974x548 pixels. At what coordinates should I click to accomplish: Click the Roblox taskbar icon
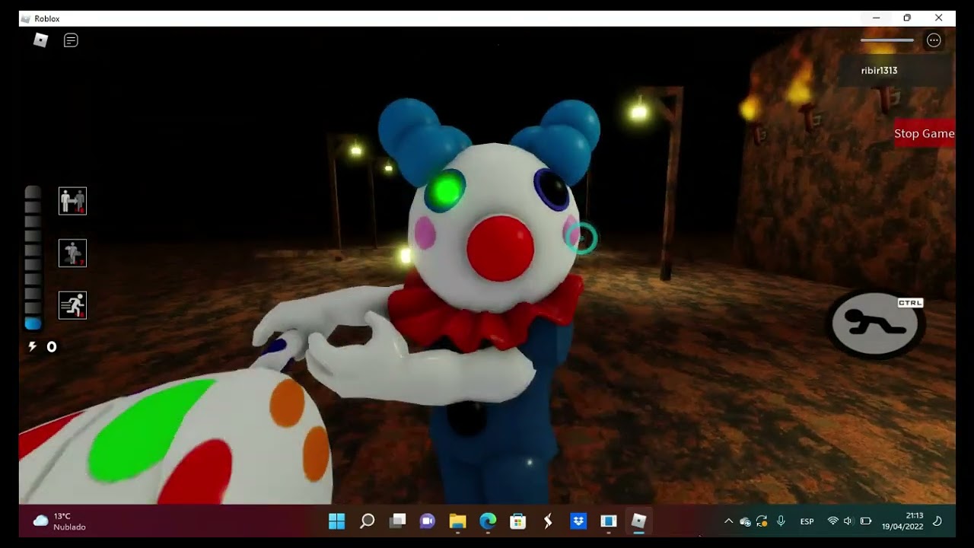(638, 521)
